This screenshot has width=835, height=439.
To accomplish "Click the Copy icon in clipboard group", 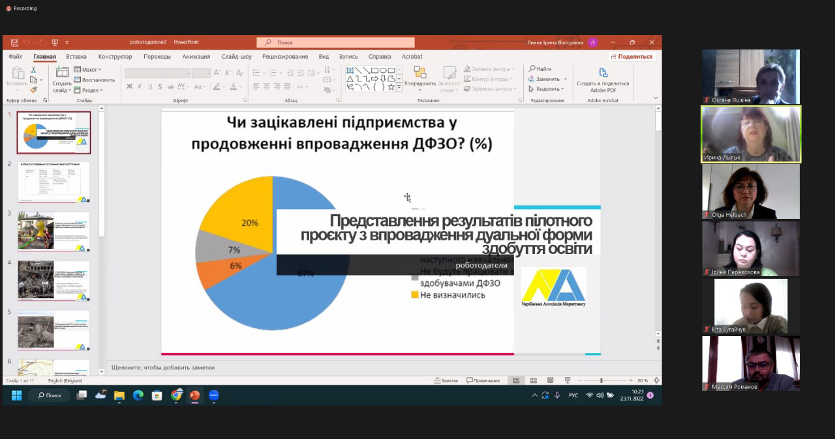I will click(33, 79).
